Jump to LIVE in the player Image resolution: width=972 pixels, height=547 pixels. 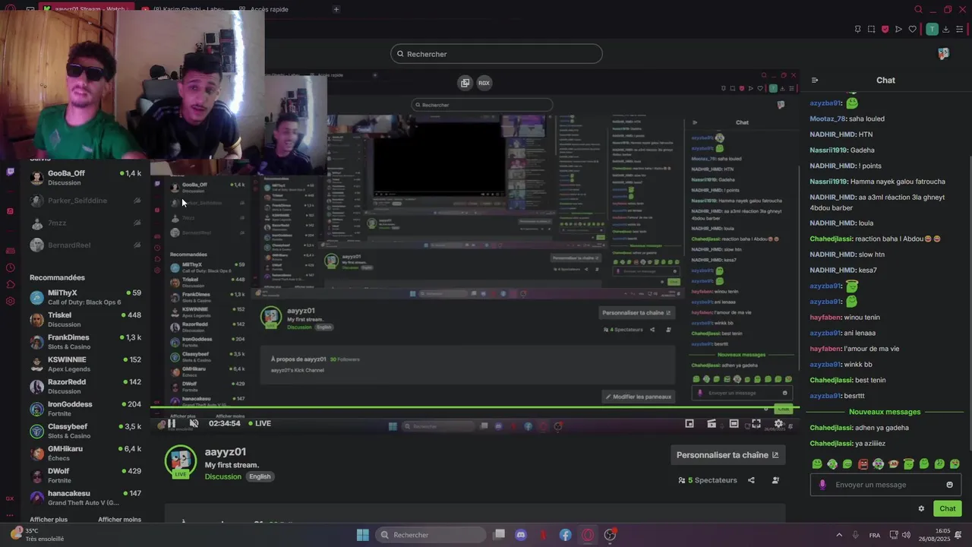pyautogui.click(x=258, y=424)
